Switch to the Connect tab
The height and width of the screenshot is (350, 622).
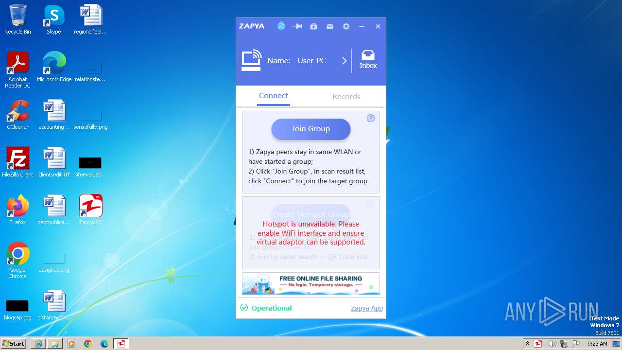[x=274, y=96]
